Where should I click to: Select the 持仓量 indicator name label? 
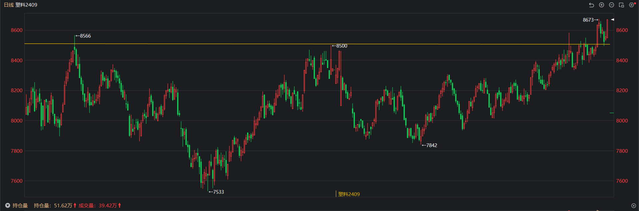[20, 206]
